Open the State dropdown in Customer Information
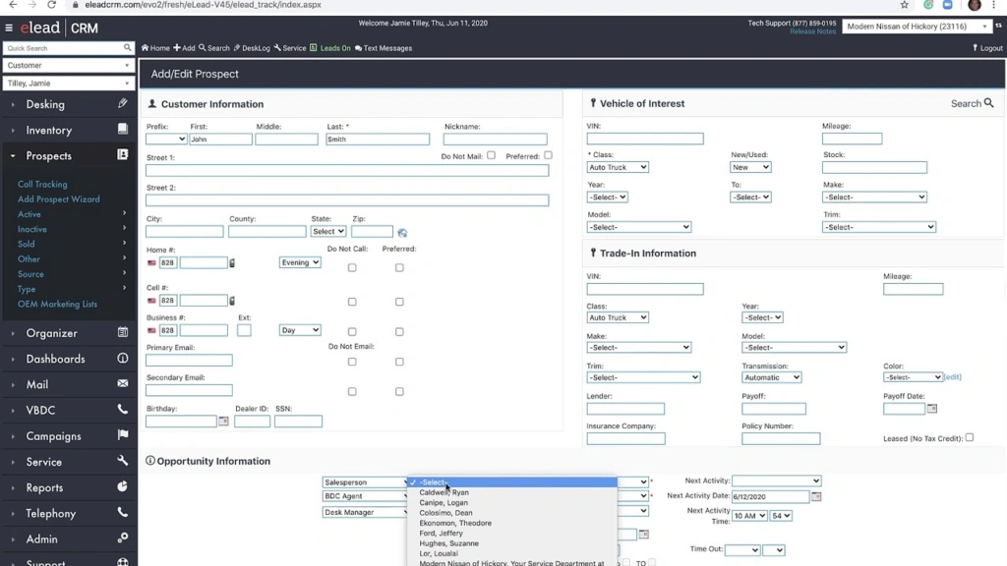 pos(327,231)
